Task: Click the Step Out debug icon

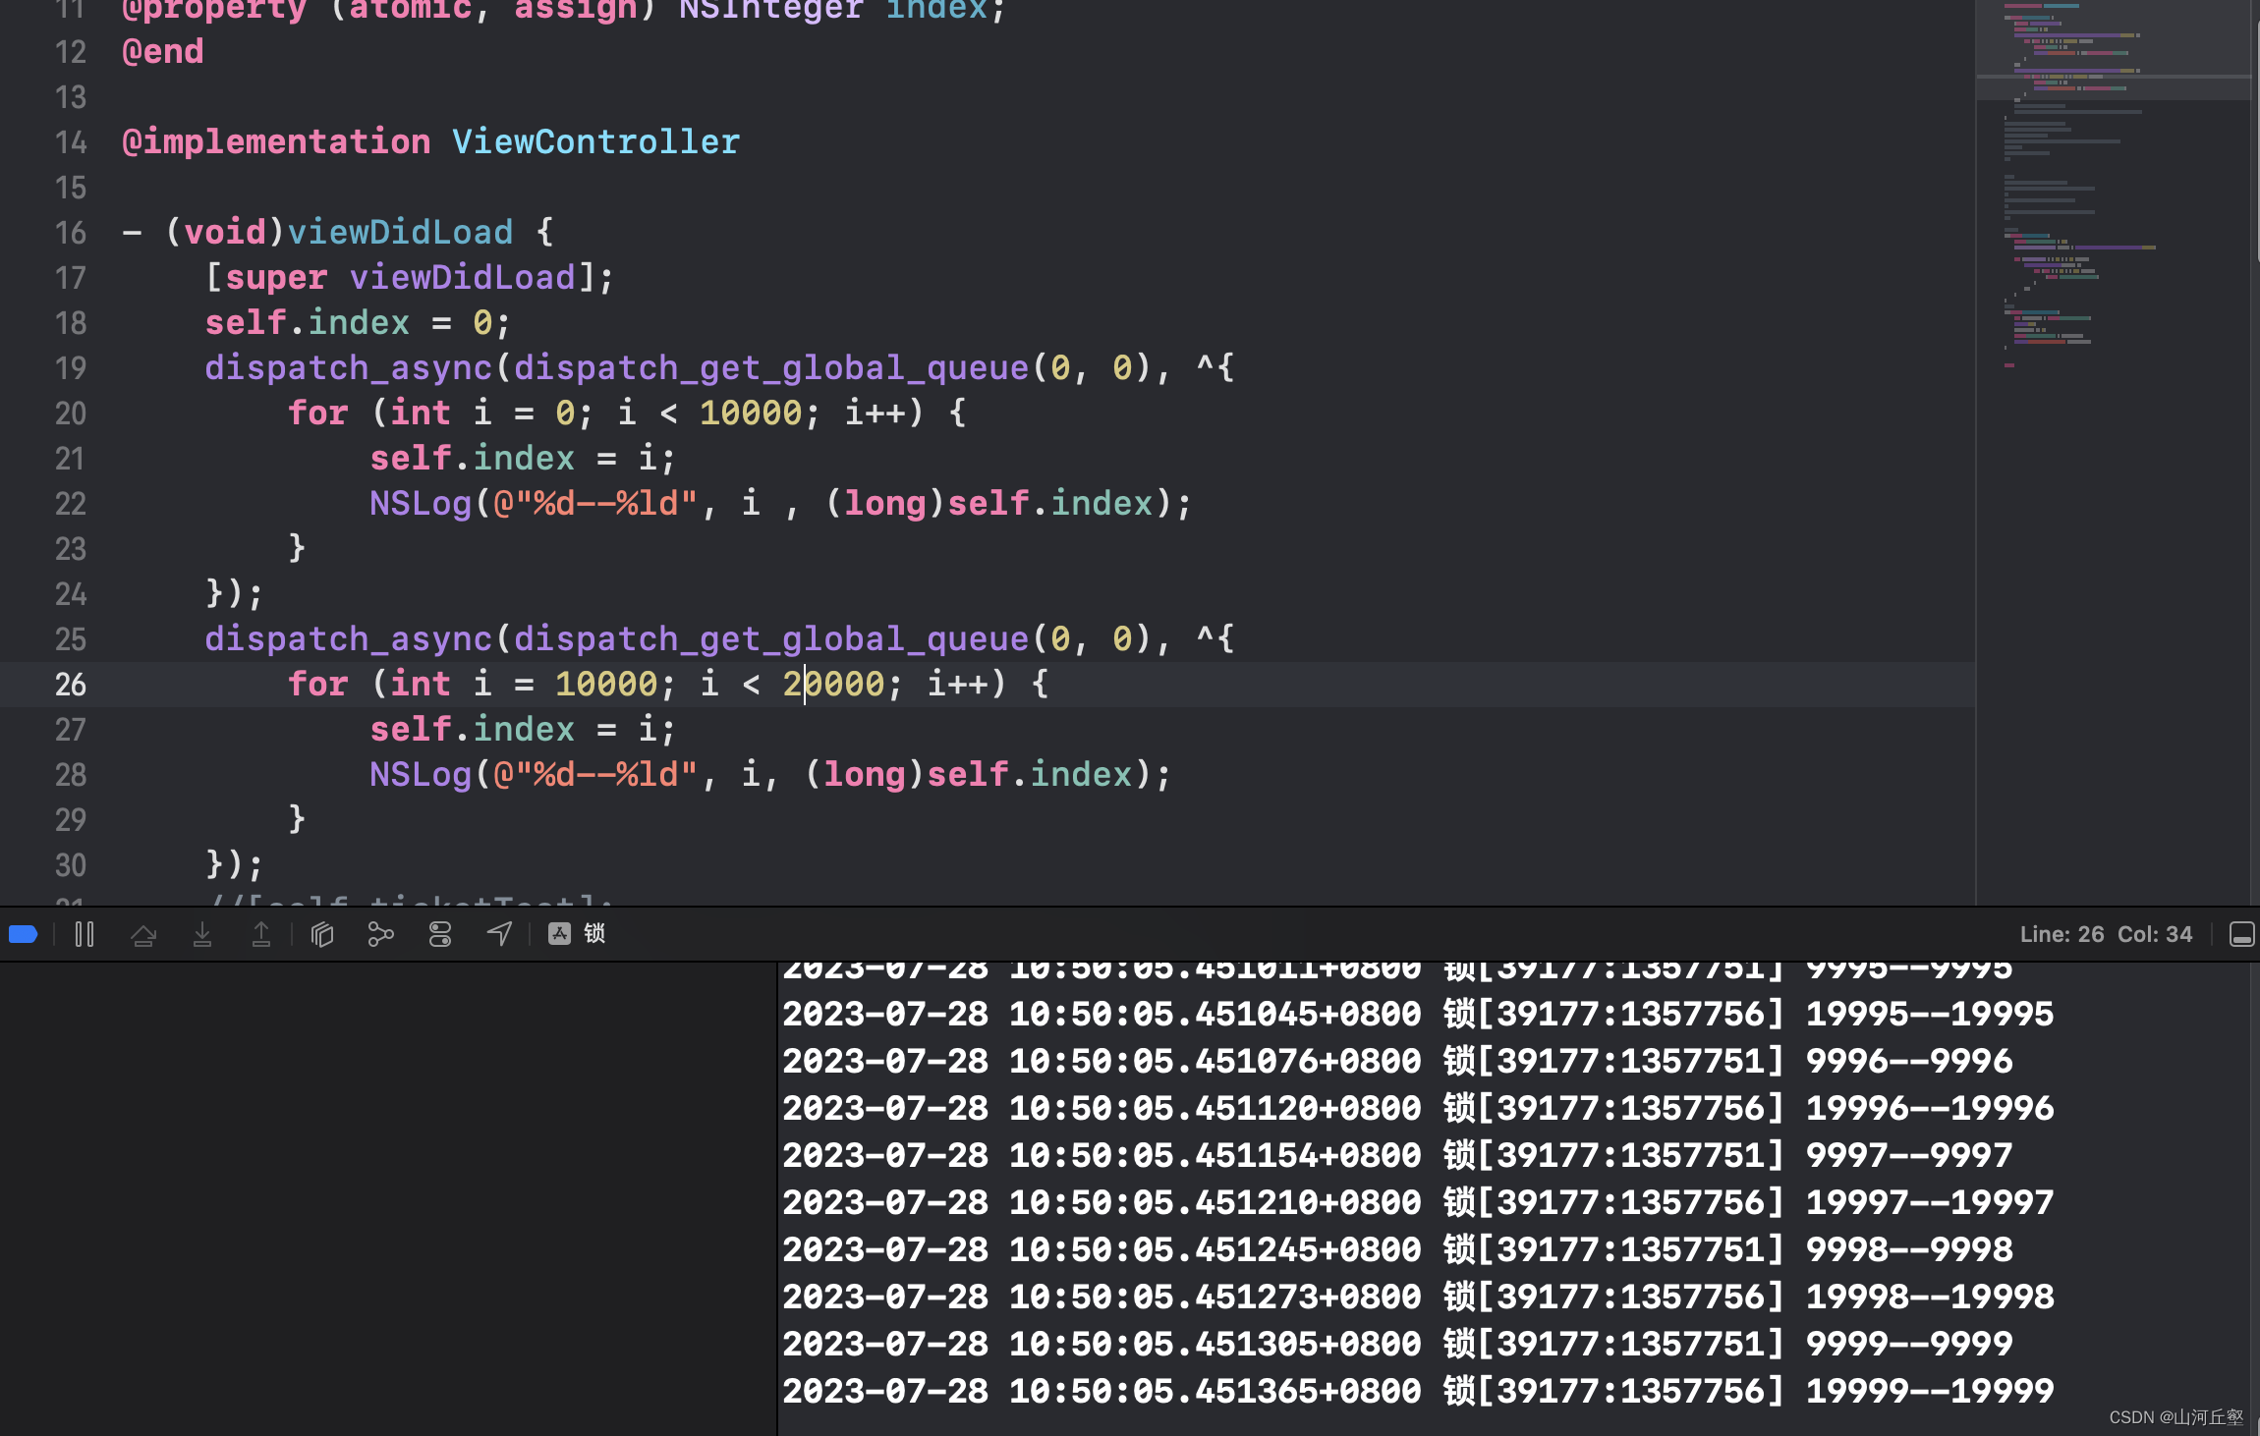Action: click(x=261, y=934)
